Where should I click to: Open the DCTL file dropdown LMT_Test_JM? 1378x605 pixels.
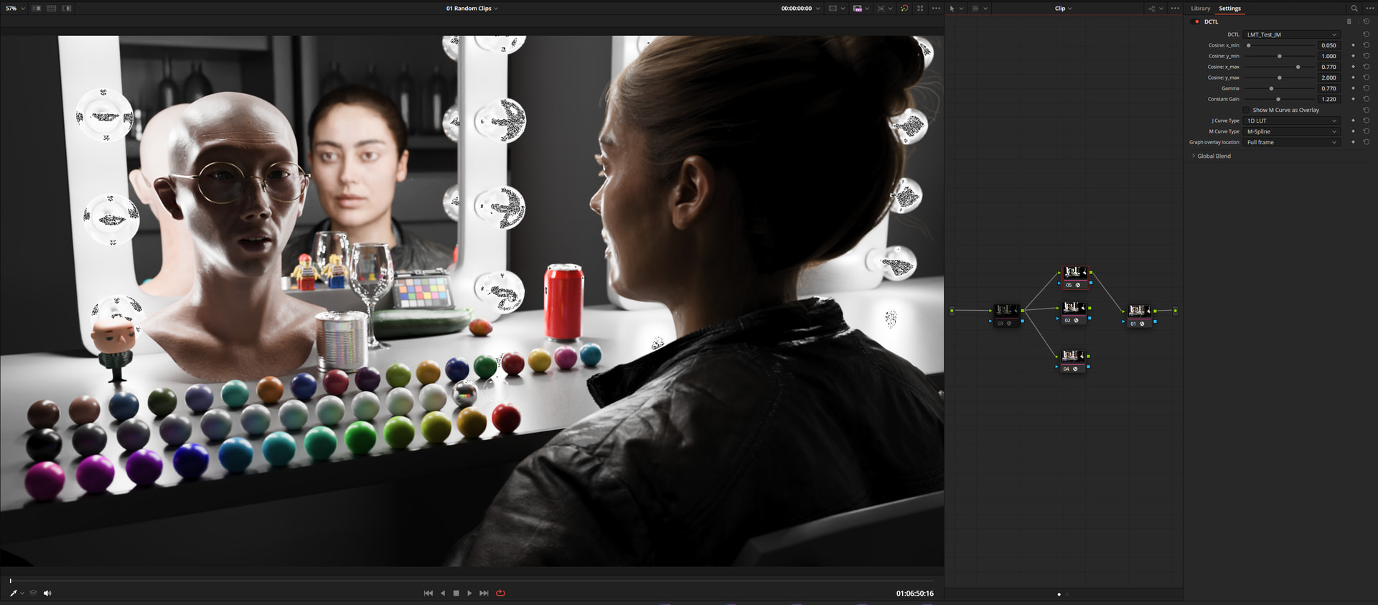[x=1291, y=34]
